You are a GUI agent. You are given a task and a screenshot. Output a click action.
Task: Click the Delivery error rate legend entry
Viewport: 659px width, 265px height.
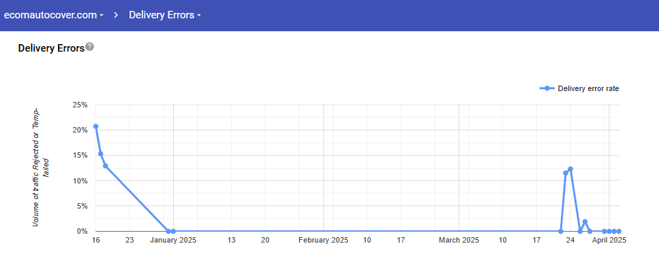579,88
